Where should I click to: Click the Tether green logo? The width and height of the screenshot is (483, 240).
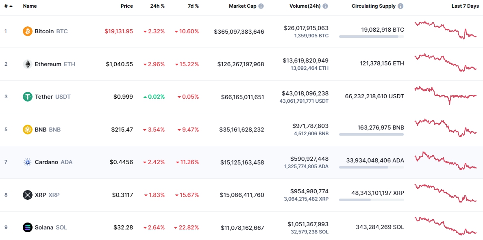(x=27, y=97)
